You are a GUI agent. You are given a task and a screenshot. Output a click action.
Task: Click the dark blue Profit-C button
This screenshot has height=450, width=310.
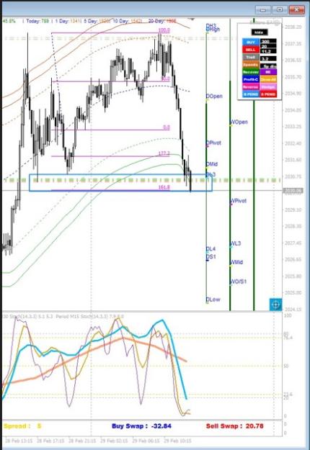tap(251, 79)
